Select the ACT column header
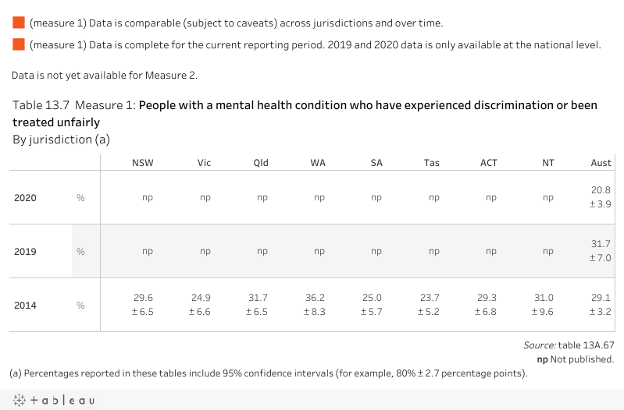This screenshot has width=624, height=410. 490,163
